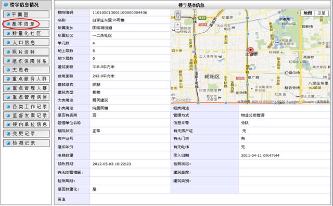Open 数量化社区 from the sidebar
Viewport: 333px width, 206px height.
26,33
